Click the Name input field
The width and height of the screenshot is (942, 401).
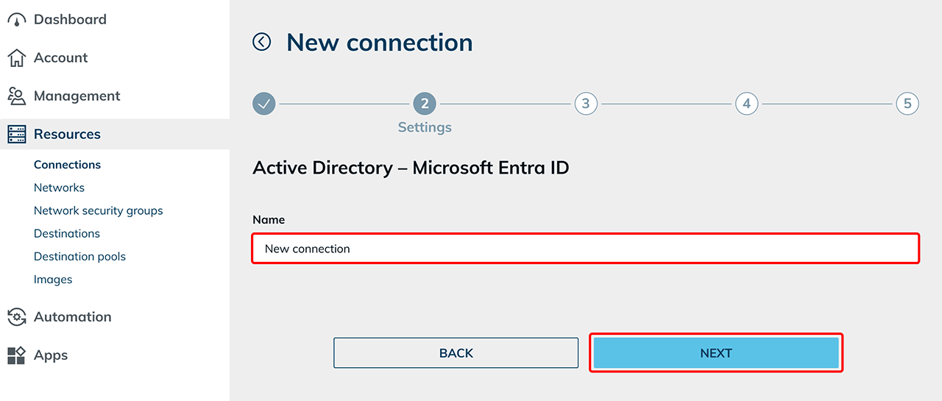pyautogui.click(x=586, y=249)
